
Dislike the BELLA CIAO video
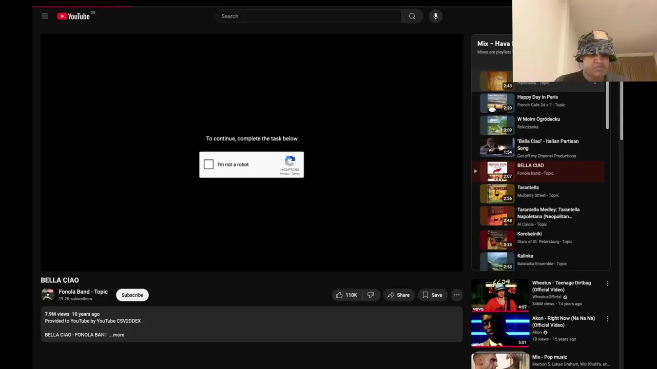370,295
